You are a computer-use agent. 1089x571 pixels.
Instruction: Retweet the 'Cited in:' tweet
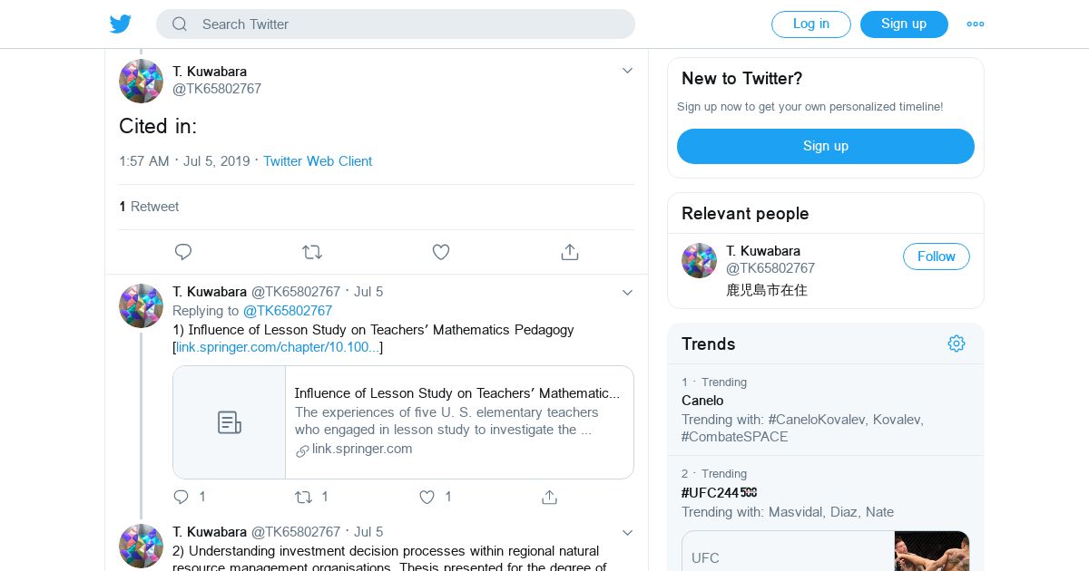(x=312, y=252)
